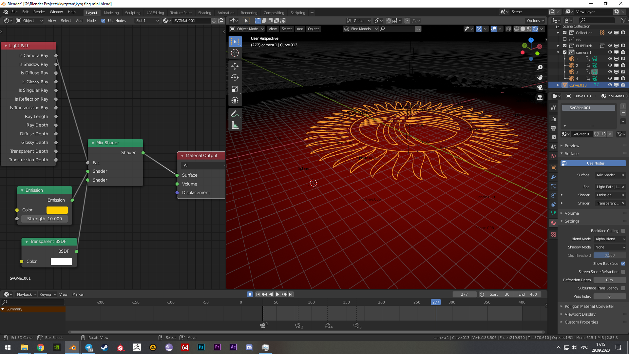Viewport: 629px width, 354px height.
Task: Click the Auto Keying record button
Action: click(250, 294)
